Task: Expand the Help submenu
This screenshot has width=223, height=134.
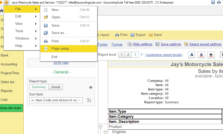Action: click(x=22, y=46)
